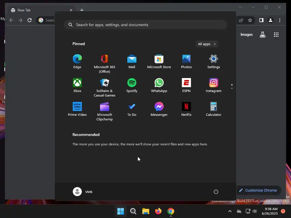Viewport: 291px width, 218px height.
Task: Open Chrome tab search dropdown arrow
Action: pos(240,7)
